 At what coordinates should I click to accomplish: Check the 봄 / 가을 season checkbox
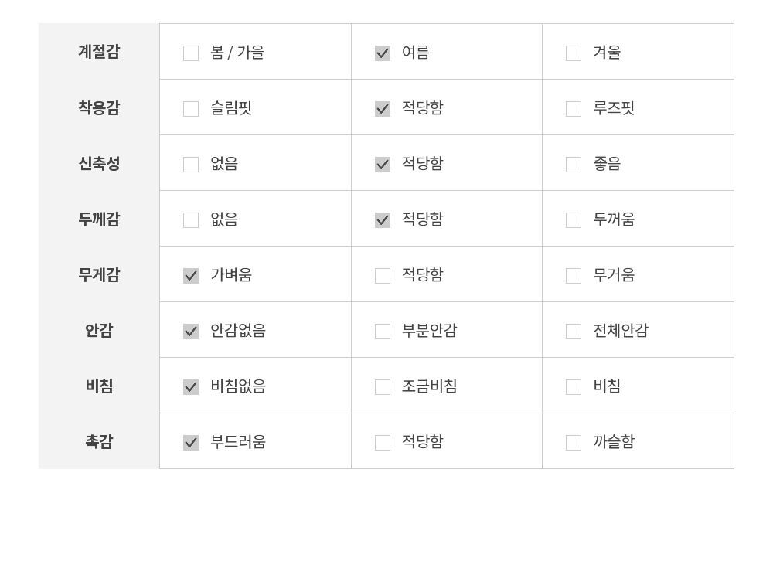point(191,53)
